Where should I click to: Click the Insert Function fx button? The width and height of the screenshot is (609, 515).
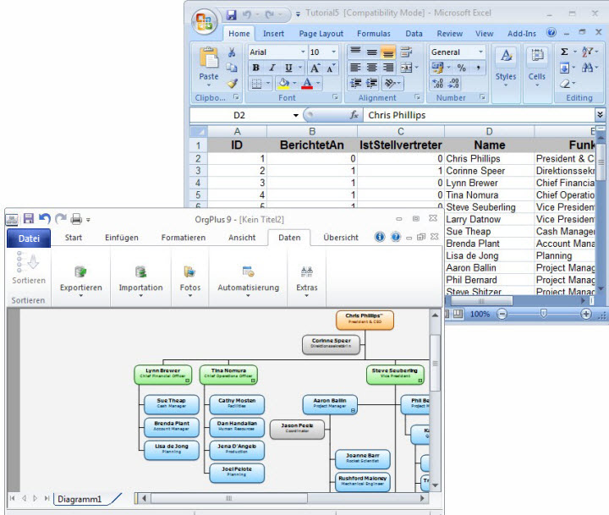354,115
